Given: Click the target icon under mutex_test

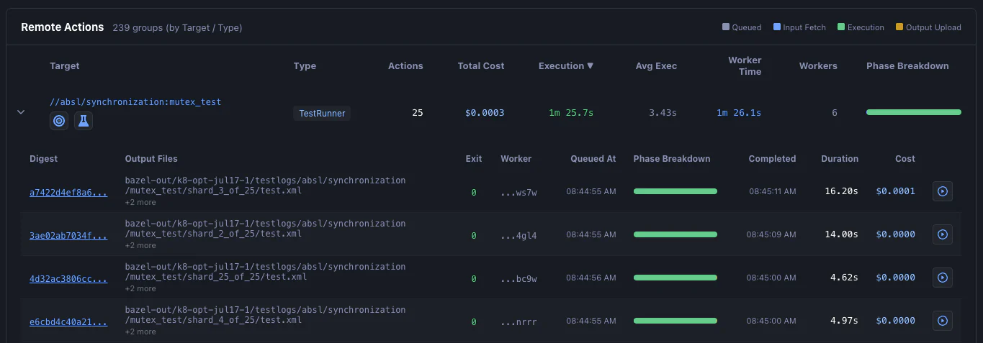Looking at the screenshot, I should (x=60, y=121).
